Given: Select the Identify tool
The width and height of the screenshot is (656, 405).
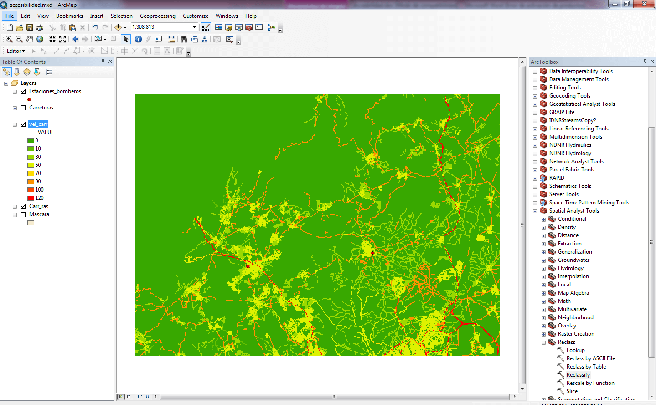Looking at the screenshot, I should (138, 39).
